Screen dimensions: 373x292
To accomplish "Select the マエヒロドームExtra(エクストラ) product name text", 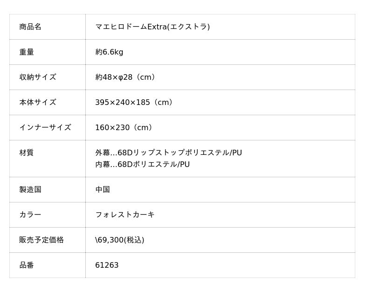I will (x=152, y=27).
